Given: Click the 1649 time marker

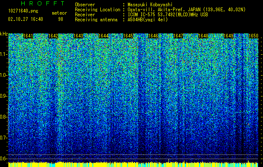Looking at the screenshot, I should point(228,36).
